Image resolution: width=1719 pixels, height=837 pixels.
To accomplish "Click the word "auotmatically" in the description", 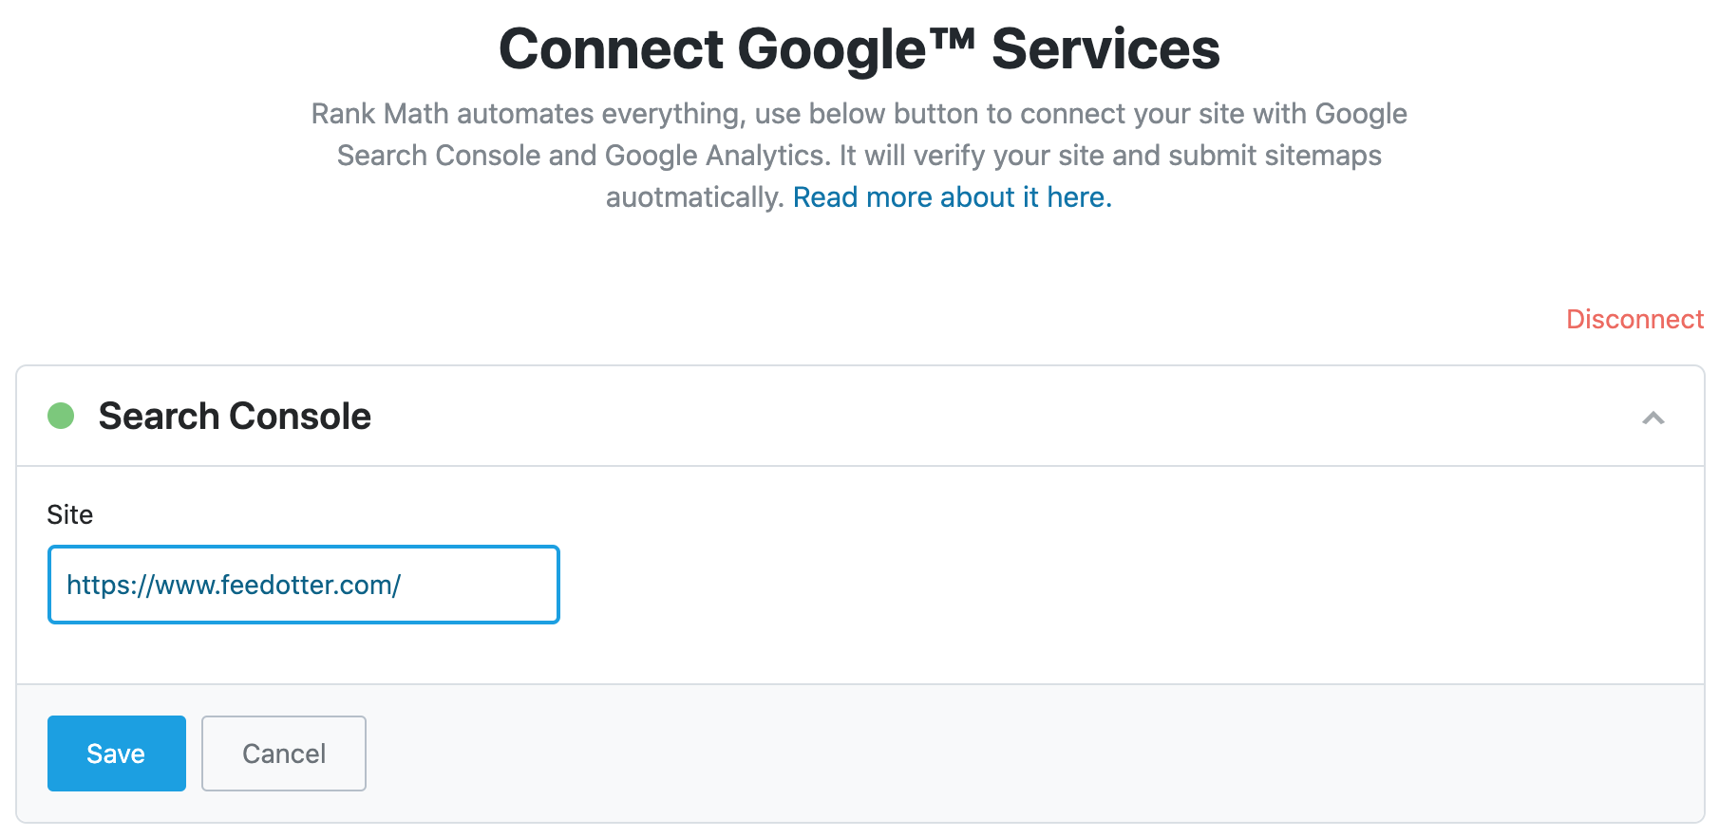I will click(693, 197).
